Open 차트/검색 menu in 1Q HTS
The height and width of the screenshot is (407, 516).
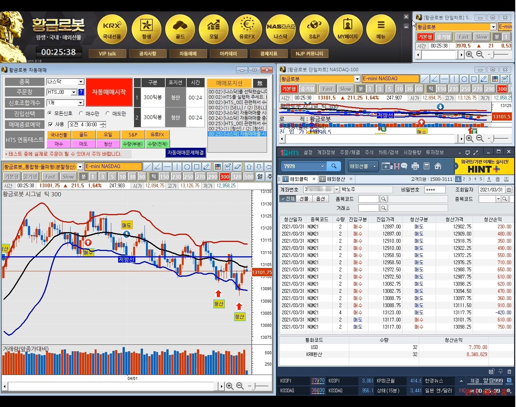click(389, 152)
